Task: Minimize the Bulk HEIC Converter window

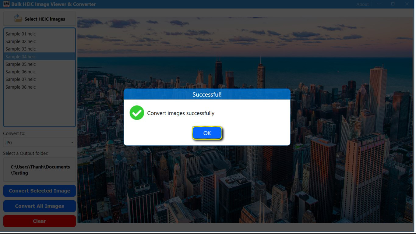Action: tap(379, 4)
